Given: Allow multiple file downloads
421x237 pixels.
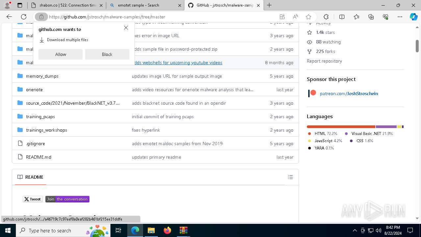Looking at the screenshot, I should click(61, 54).
